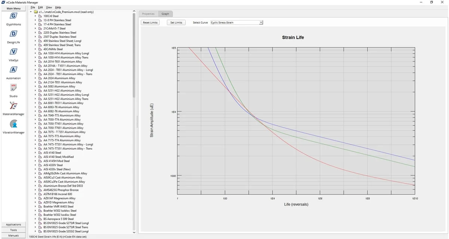Open the Edit menu

coord(40,7)
